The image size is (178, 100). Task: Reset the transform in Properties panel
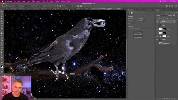(x=144, y=16)
